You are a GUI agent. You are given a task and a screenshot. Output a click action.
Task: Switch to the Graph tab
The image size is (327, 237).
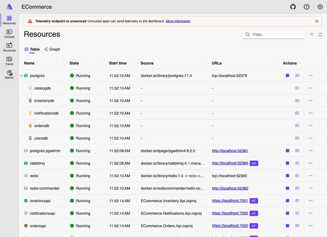(x=52, y=49)
